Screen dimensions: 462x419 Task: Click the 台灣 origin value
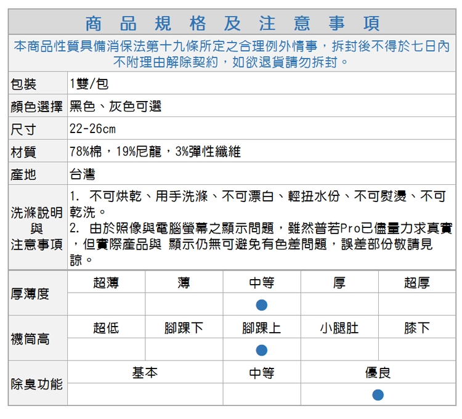click(x=83, y=174)
